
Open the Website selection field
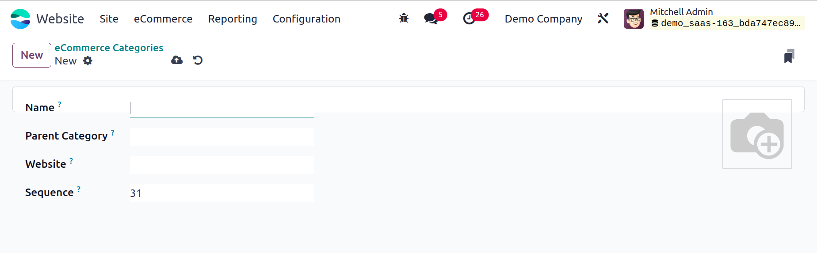(222, 165)
